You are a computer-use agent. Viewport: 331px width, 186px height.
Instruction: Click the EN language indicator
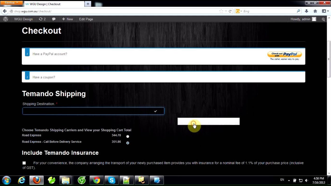pyautogui.click(x=282, y=180)
